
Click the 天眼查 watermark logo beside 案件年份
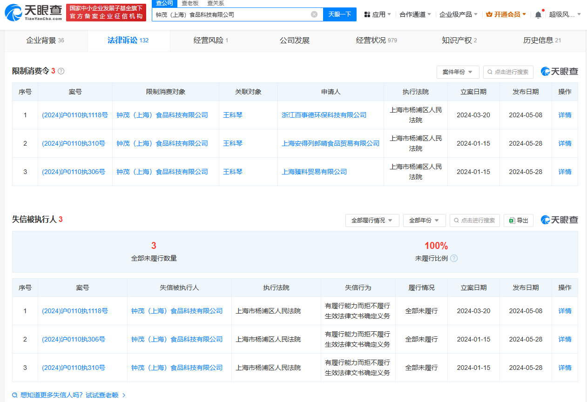click(x=560, y=72)
